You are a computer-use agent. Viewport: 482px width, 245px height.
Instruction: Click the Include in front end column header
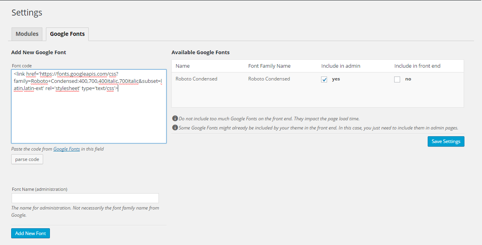(417, 66)
